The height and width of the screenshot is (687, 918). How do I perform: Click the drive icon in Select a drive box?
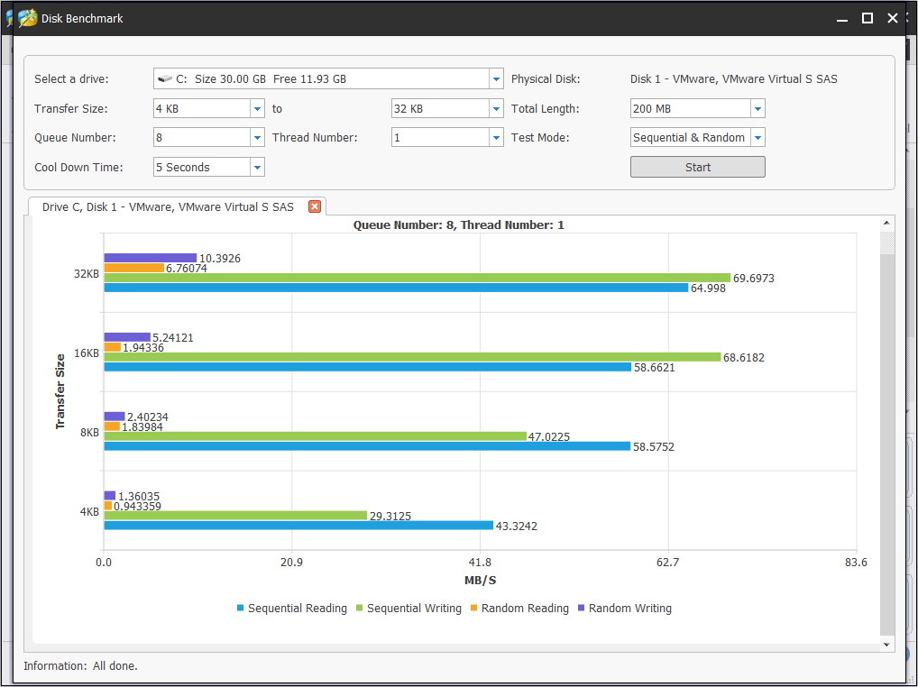165,78
